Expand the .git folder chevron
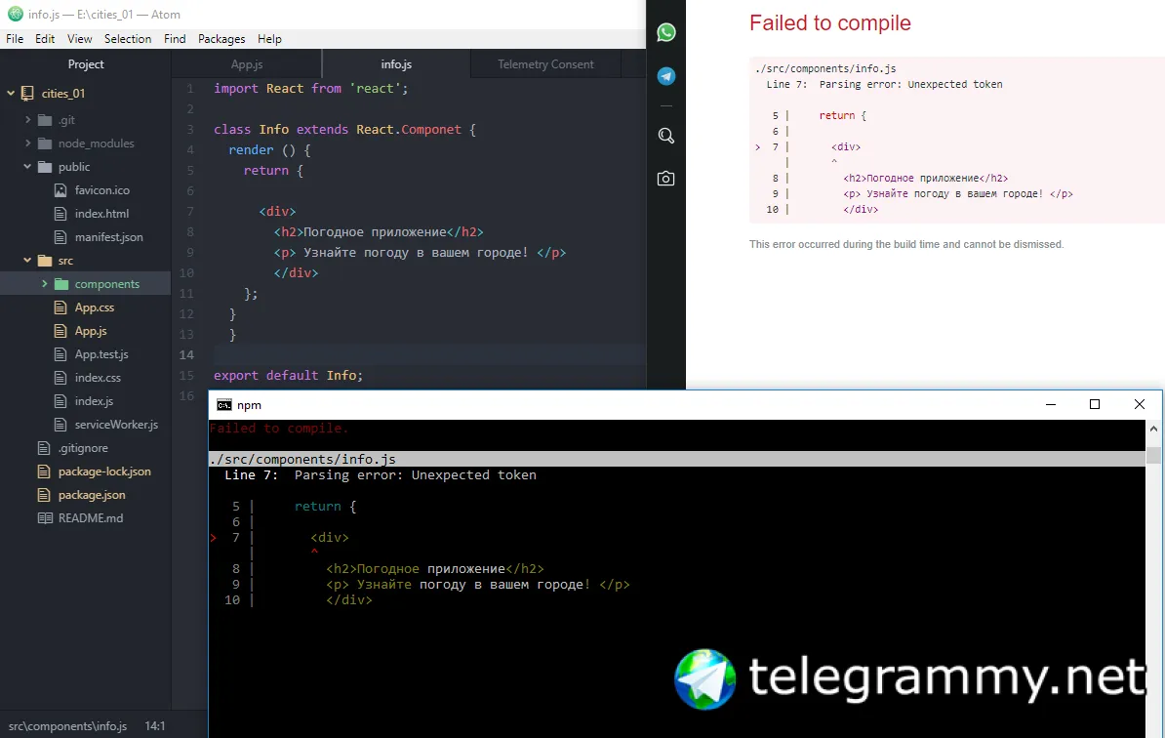Screen dimensions: 1165x738 (x=27, y=120)
